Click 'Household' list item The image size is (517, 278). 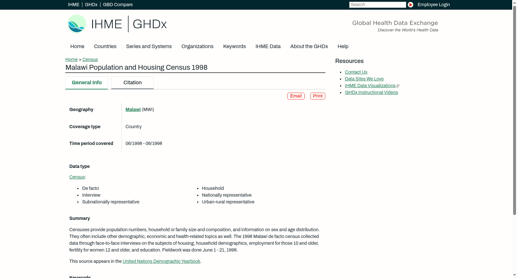(x=213, y=188)
